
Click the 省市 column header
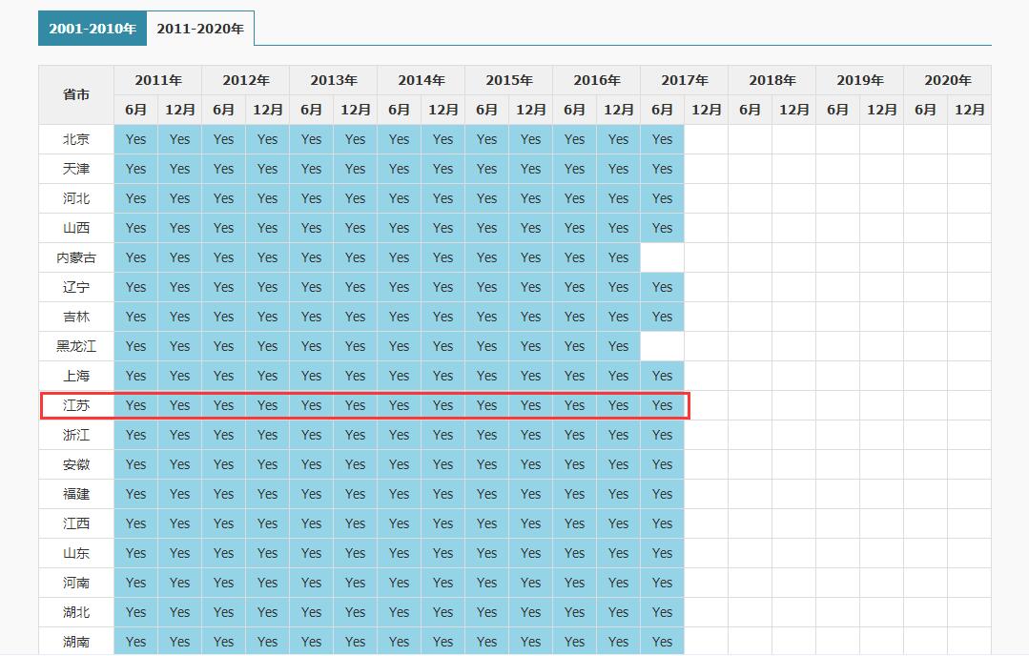tap(76, 94)
